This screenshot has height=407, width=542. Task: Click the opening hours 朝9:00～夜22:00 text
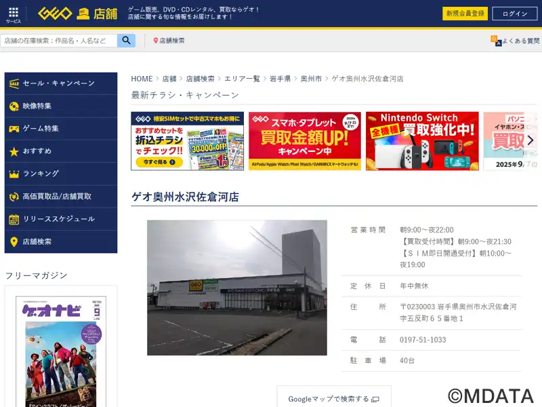(x=427, y=230)
